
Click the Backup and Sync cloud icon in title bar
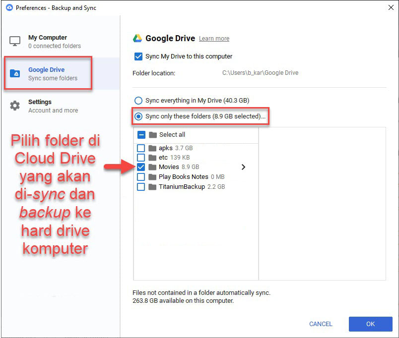[9, 7]
